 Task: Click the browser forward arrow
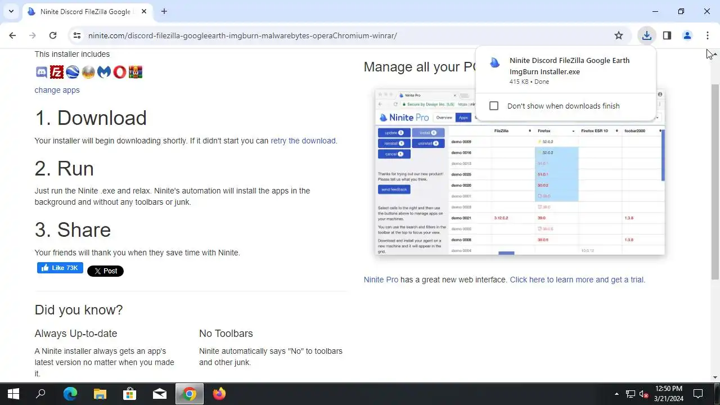(33, 35)
